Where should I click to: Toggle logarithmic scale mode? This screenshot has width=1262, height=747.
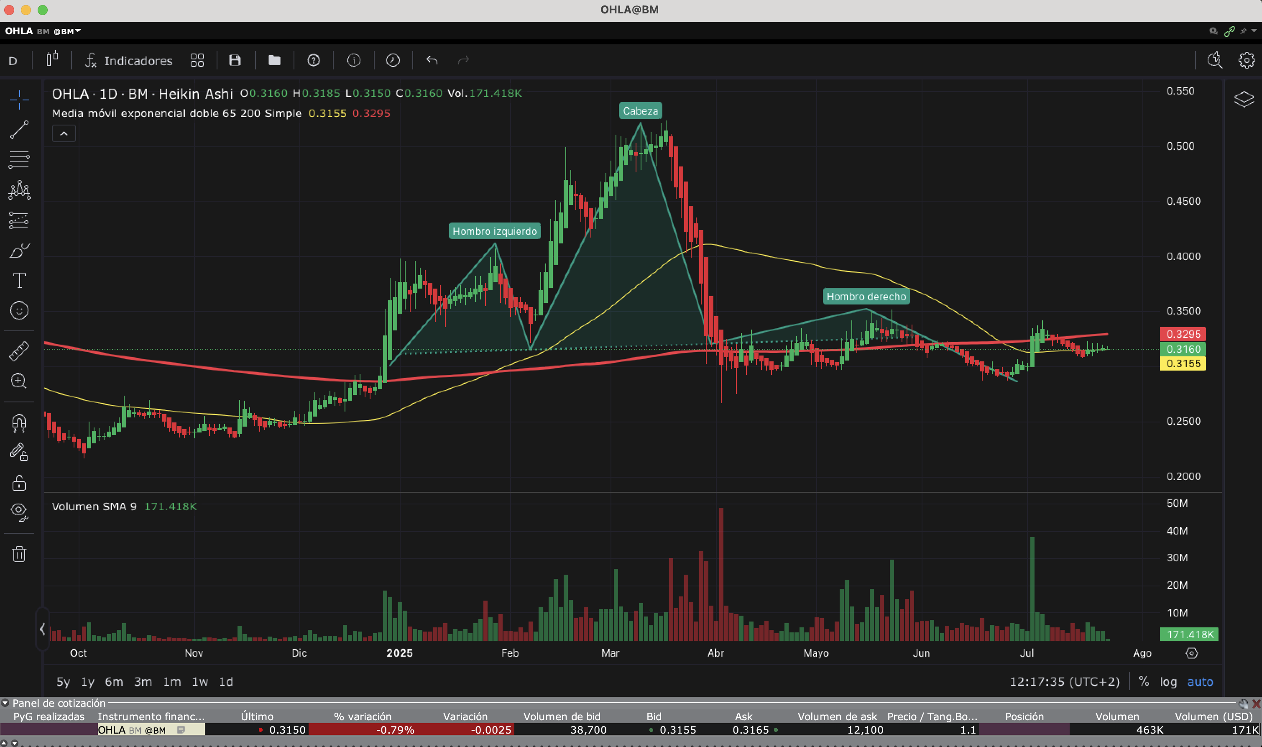pos(1168,682)
